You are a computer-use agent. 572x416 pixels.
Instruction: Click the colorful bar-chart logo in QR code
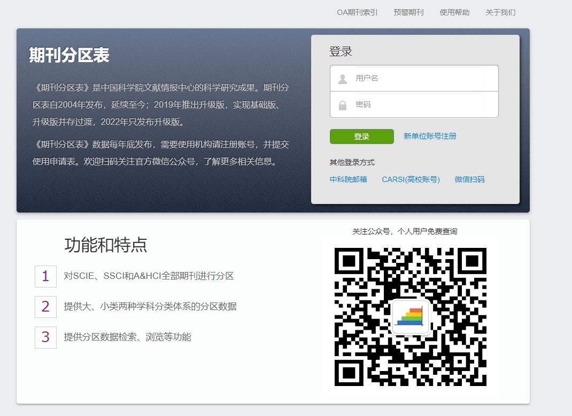click(x=410, y=316)
